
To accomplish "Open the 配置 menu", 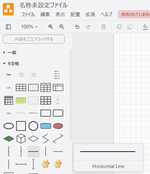I will 75,15.
